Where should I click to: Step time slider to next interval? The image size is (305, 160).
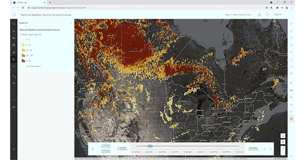tap(271, 149)
